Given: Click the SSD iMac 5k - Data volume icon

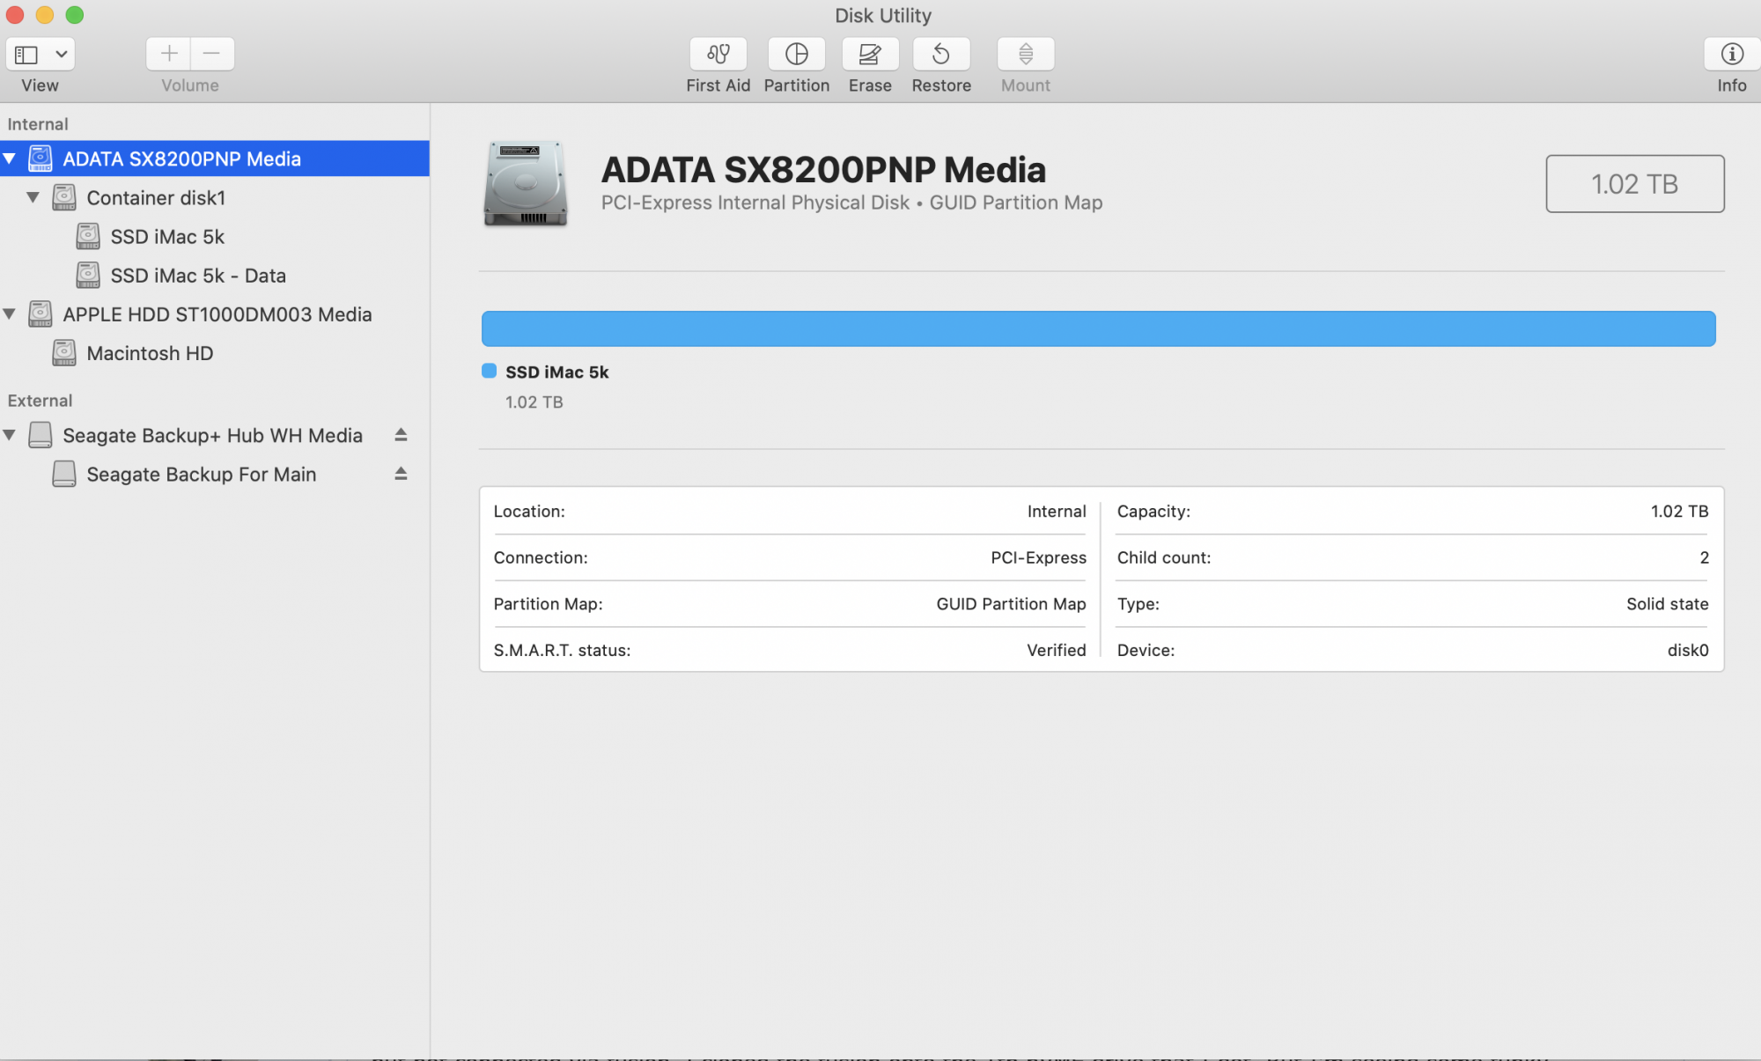Looking at the screenshot, I should (88, 275).
